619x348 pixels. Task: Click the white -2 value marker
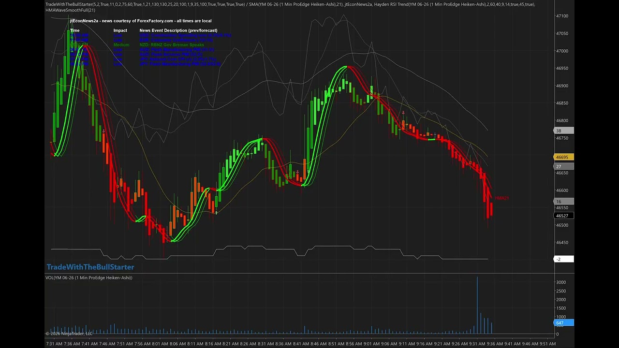(x=563, y=260)
